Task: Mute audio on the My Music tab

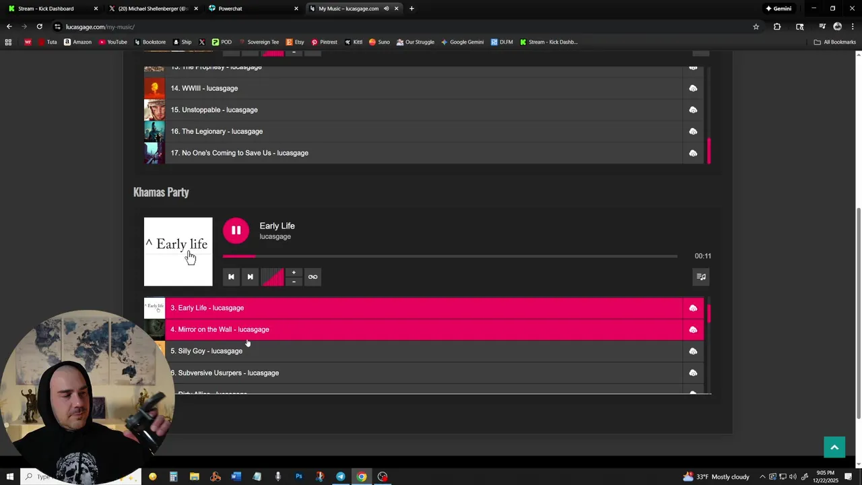Action: click(x=386, y=9)
